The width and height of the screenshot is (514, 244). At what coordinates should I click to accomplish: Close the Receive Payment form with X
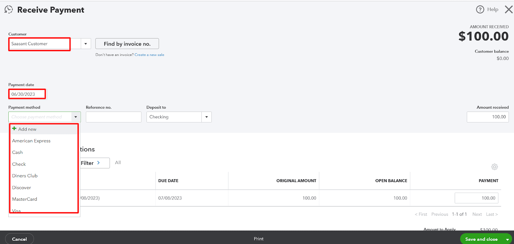[x=509, y=10]
